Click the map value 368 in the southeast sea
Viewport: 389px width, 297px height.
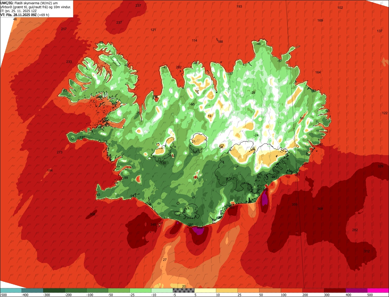click(x=320, y=209)
